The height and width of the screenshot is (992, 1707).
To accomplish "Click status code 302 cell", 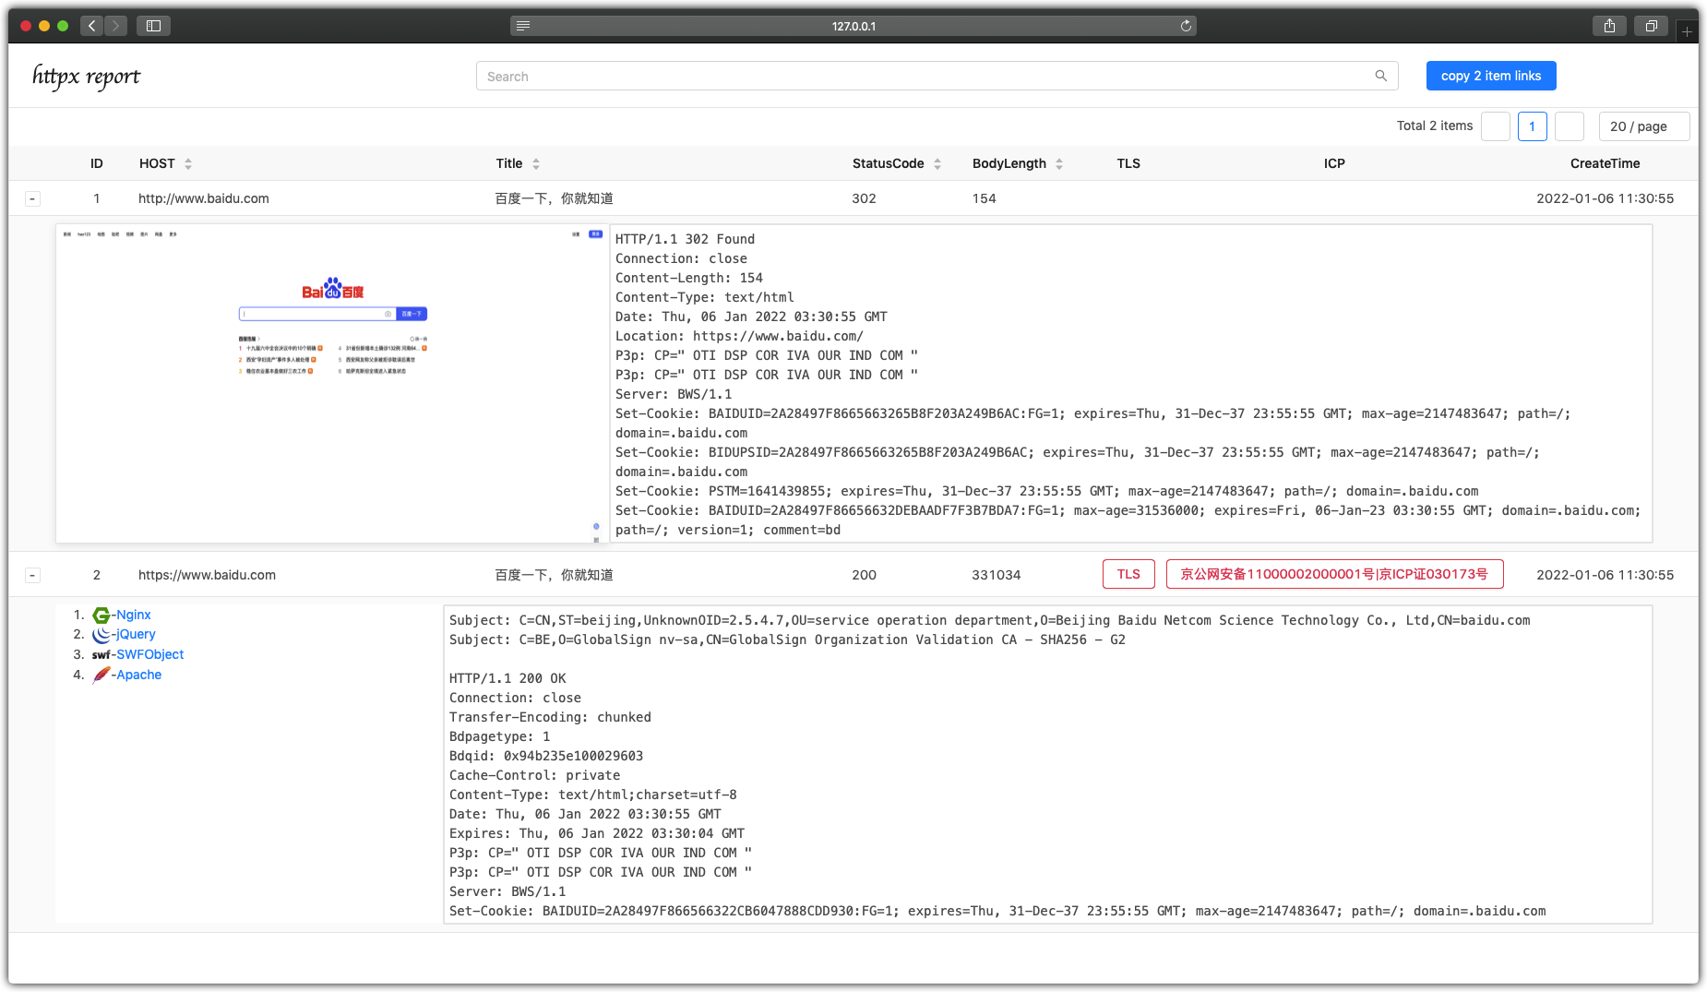I will [x=864, y=198].
